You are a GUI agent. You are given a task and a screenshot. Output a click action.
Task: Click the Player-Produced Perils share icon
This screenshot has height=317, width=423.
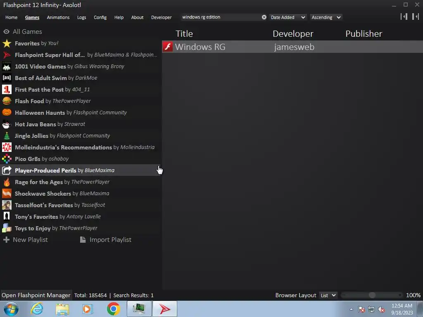(7, 170)
